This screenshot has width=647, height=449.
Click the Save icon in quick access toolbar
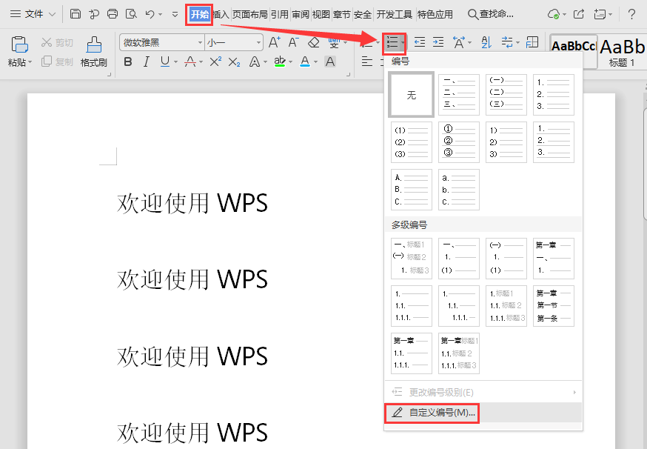pyautogui.click(x=75, y=14)
